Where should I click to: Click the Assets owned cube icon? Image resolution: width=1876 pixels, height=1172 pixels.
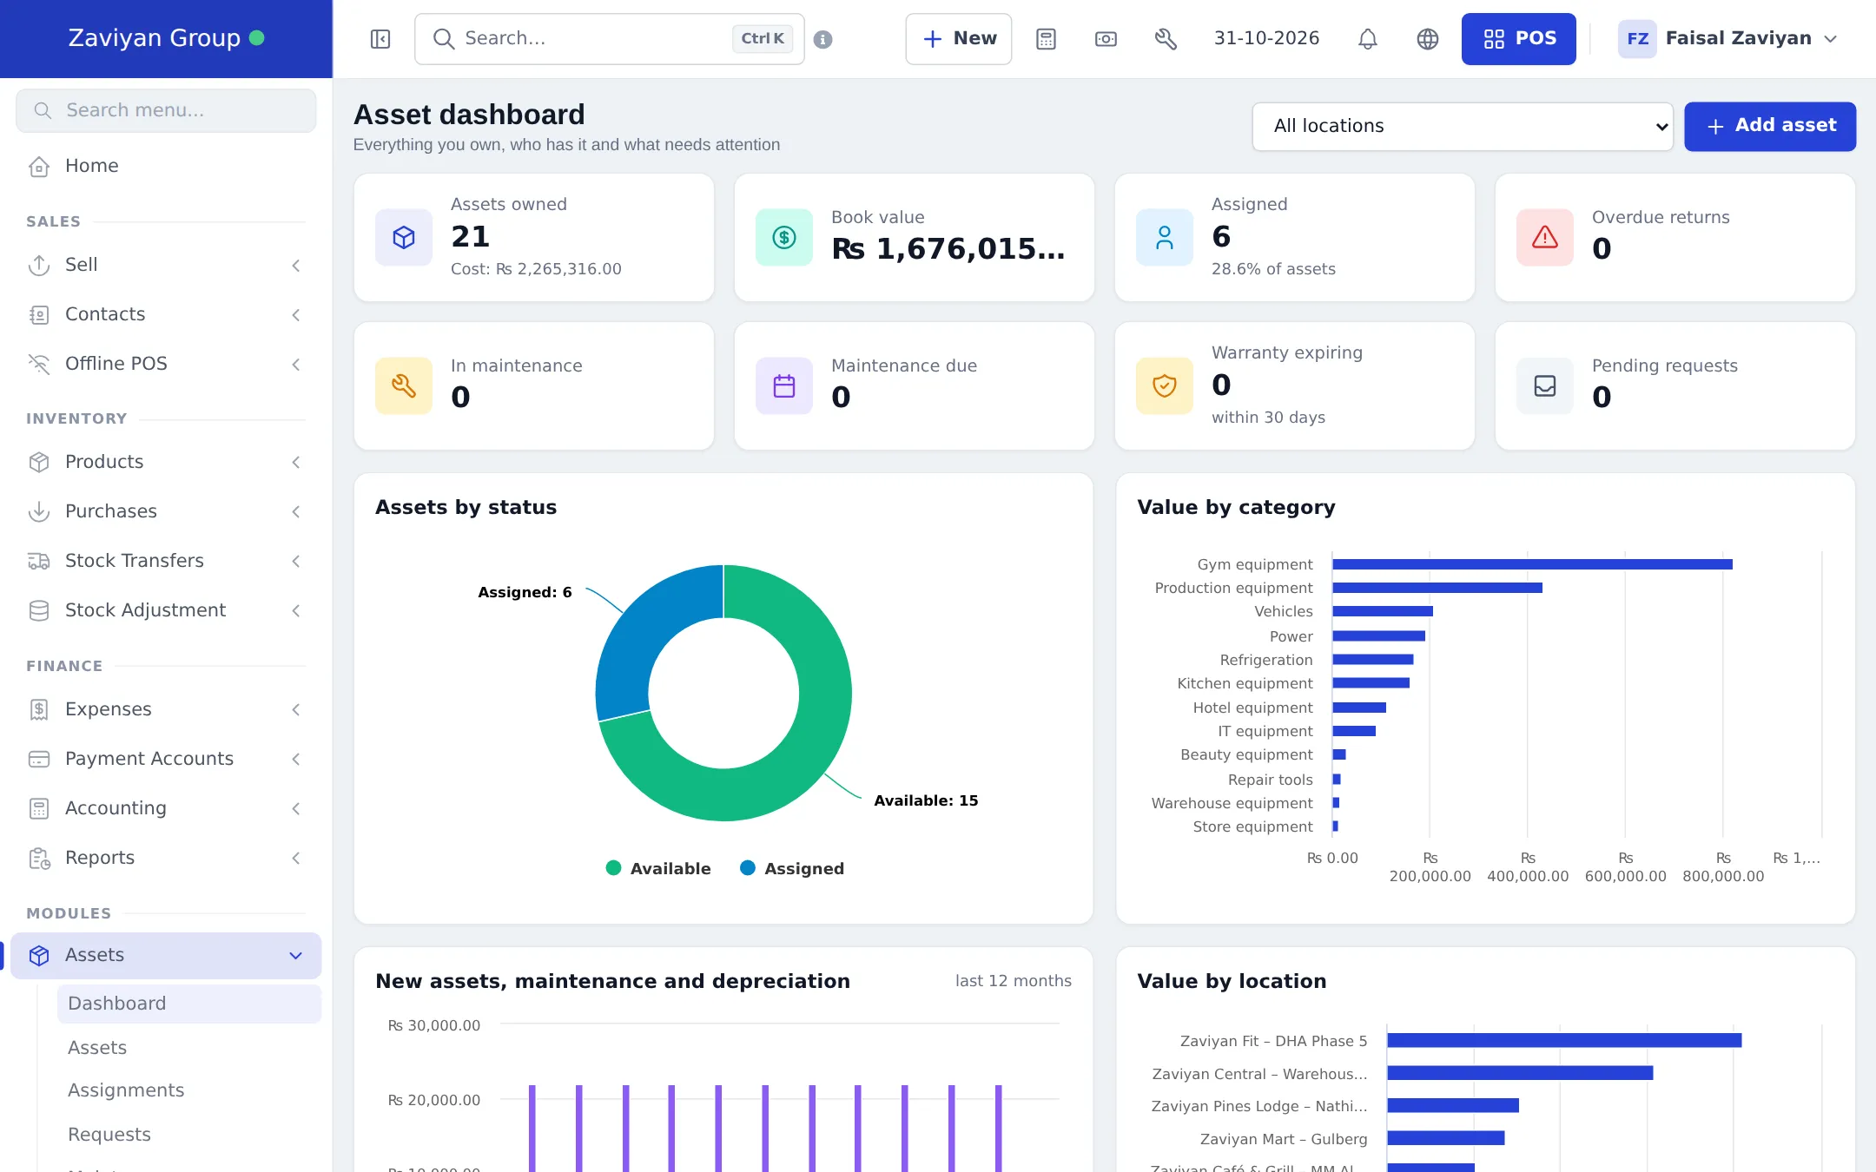pos(404,237)
